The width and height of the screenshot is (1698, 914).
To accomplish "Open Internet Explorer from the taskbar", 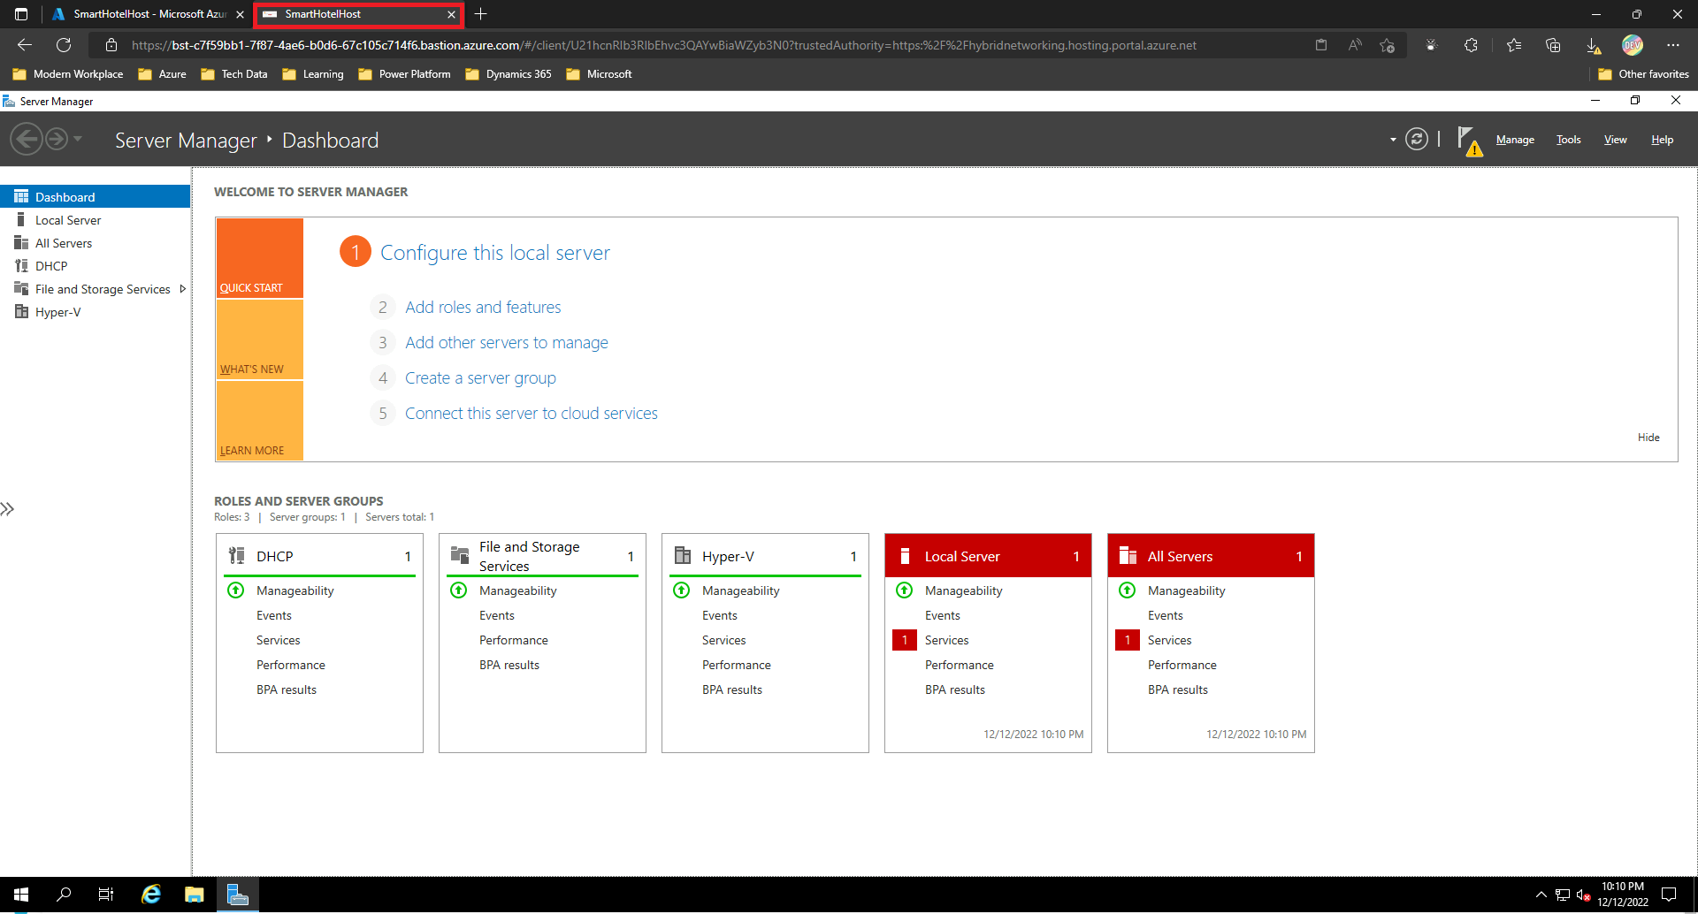I will 151,895.
